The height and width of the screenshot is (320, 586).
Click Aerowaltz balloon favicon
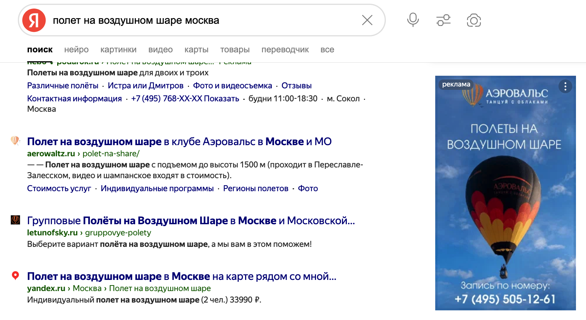tap(15, 141)
